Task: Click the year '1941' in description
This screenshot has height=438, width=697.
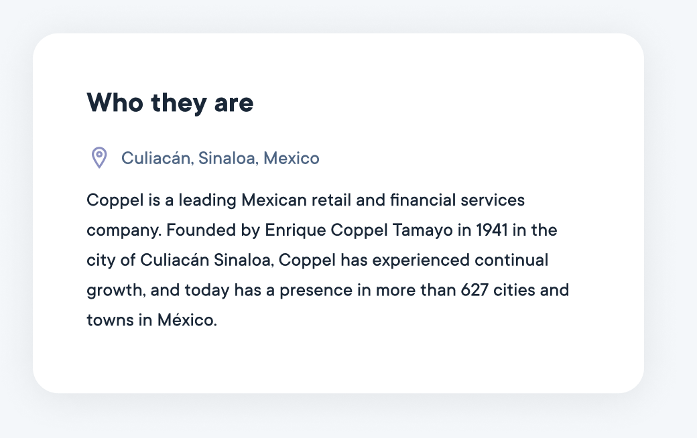Action: click(x=492, y=230)
